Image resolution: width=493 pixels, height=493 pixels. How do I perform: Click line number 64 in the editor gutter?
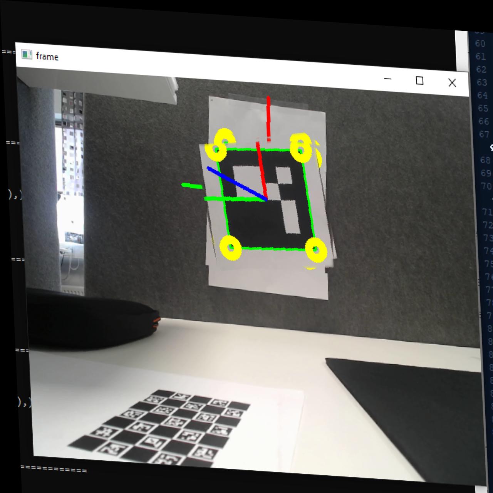483,95
